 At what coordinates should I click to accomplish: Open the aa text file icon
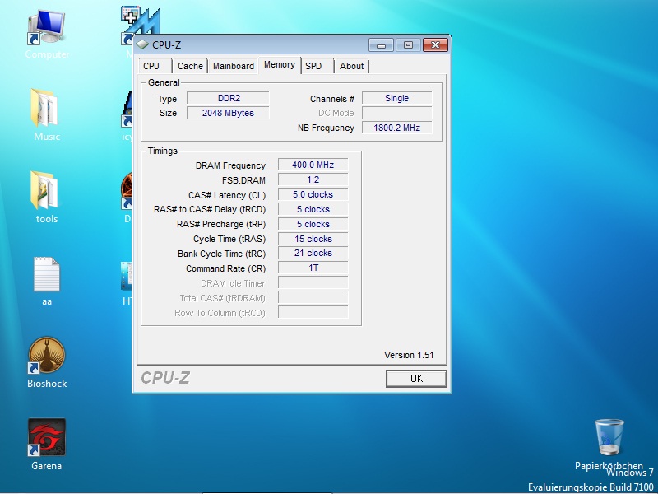point(47,280)
